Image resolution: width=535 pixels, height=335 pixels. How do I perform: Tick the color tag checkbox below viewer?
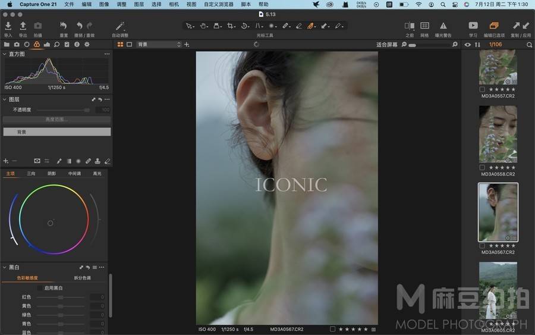[x=333, y=329]
